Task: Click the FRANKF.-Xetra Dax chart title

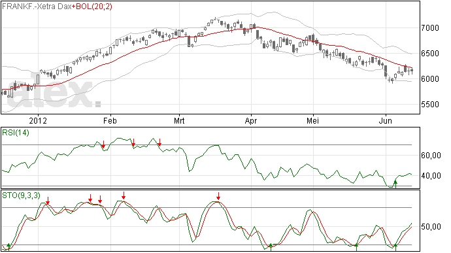Action: click(x=37, y=7)
